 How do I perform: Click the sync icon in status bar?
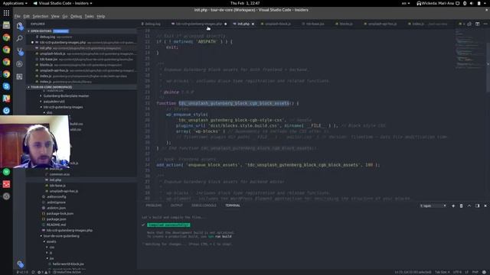point(33,272)
